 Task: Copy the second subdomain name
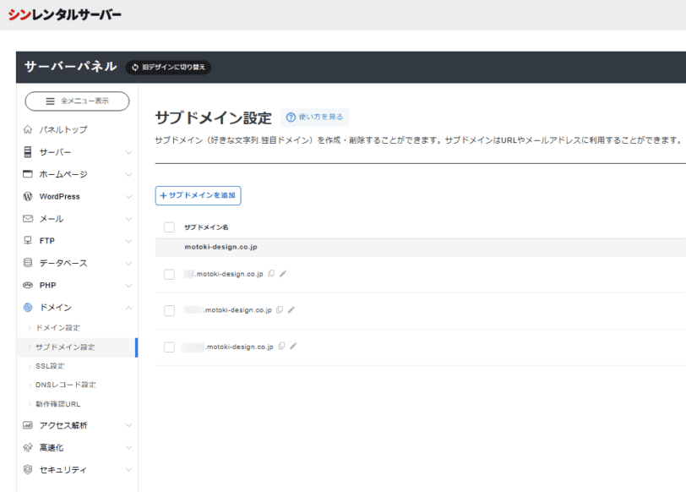(x=280, y=310)
